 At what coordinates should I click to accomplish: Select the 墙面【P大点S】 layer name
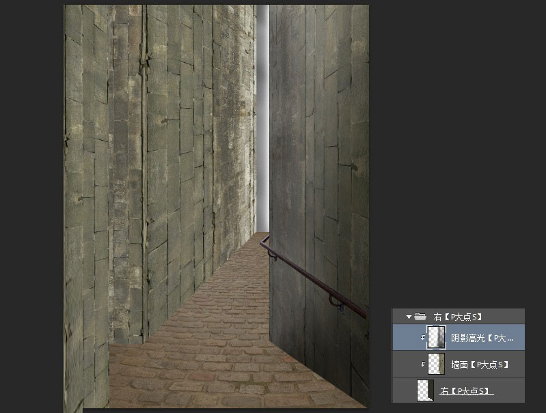coord(480,365)
